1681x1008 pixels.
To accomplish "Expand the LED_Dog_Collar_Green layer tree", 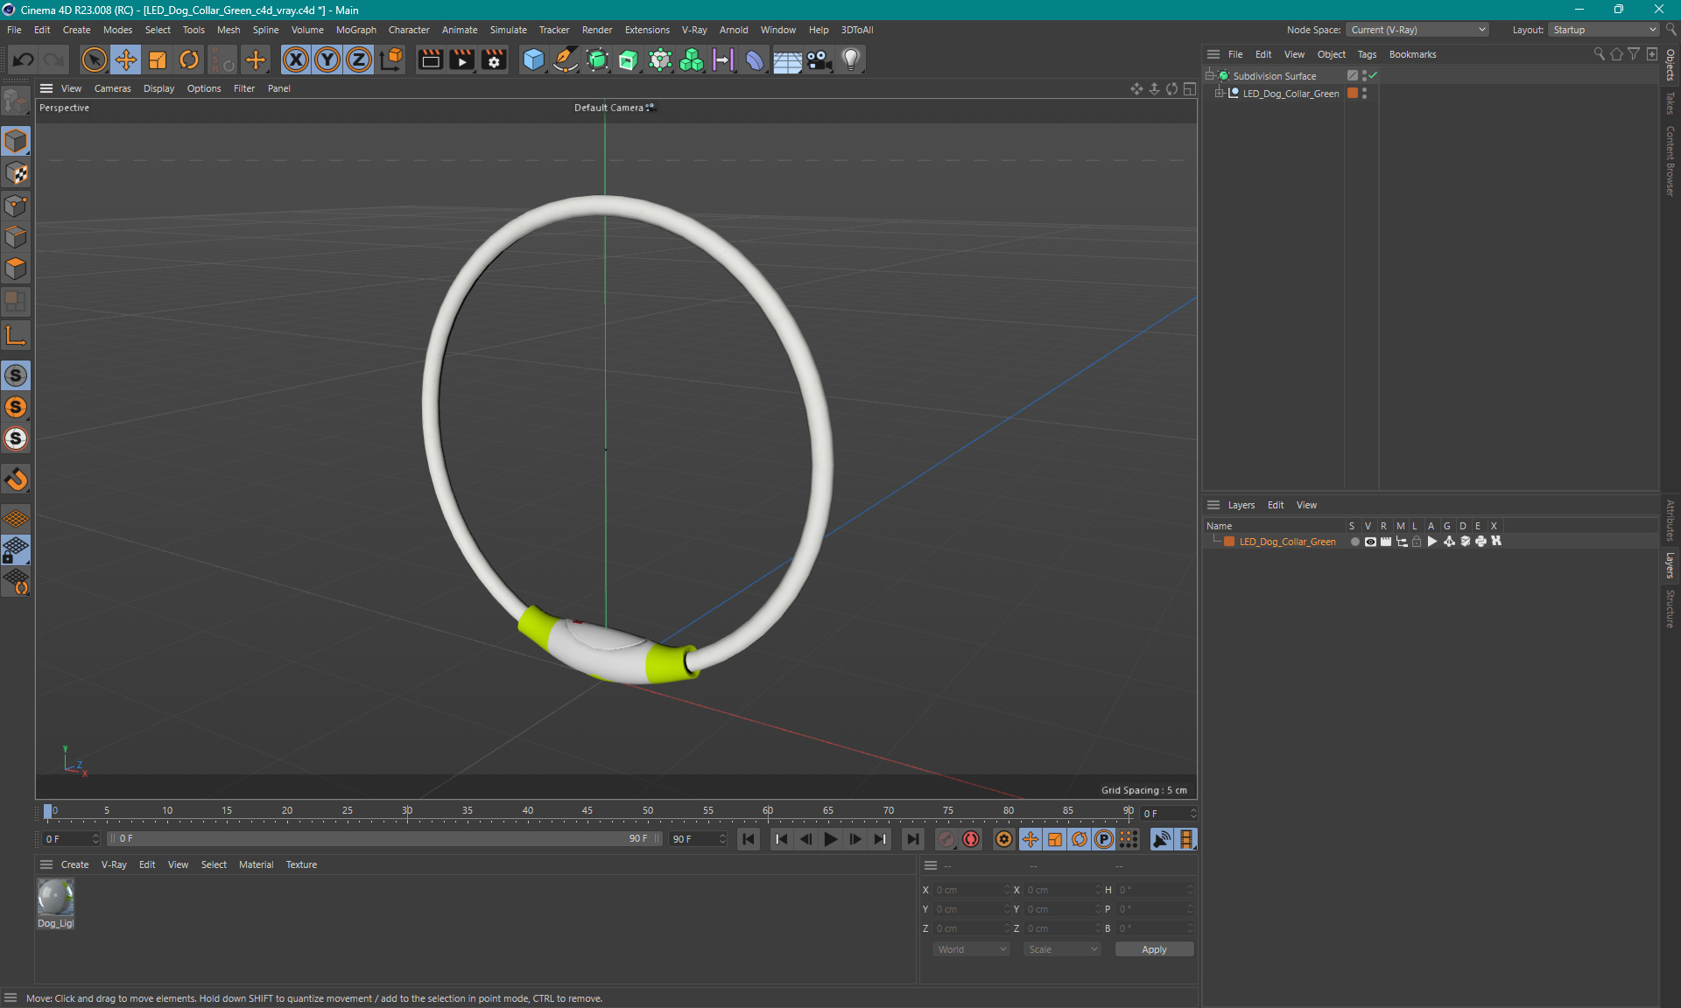I will pos(1223,93).
